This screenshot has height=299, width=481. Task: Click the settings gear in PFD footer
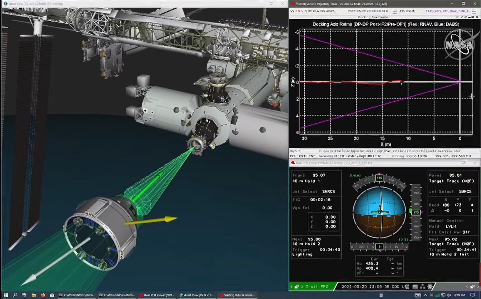(x=430, y=287)
